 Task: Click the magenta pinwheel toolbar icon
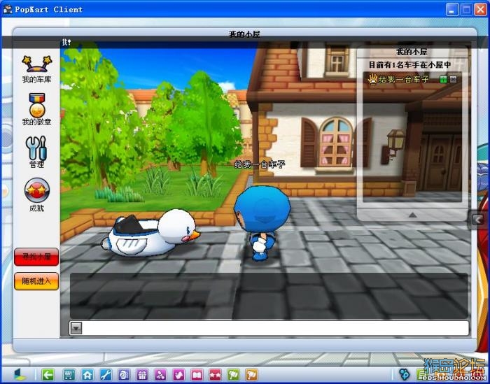pos(160,374)
